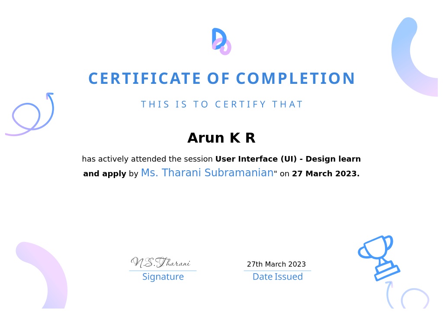Click the recipient name Arun K R
443x312 pixels.
click(221, 138)
